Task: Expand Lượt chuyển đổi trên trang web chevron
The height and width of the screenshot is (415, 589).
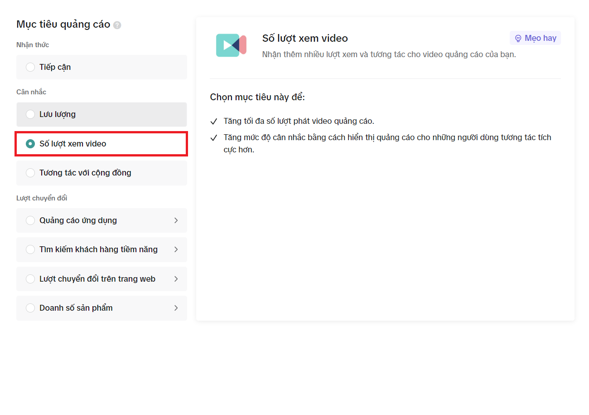Action: coord(176,279)
